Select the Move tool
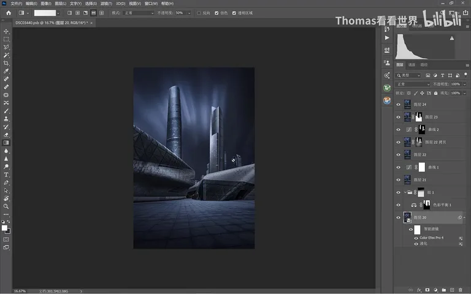Viewport: 471px width, 294px height. [6, 31]
